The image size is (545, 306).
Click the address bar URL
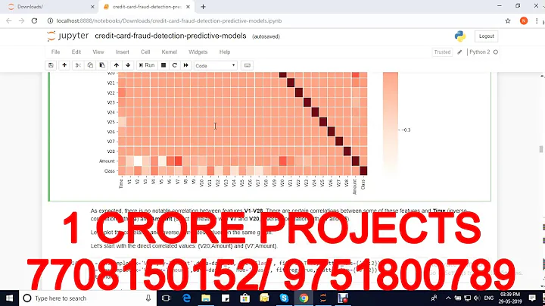click(x=169, y=21)
